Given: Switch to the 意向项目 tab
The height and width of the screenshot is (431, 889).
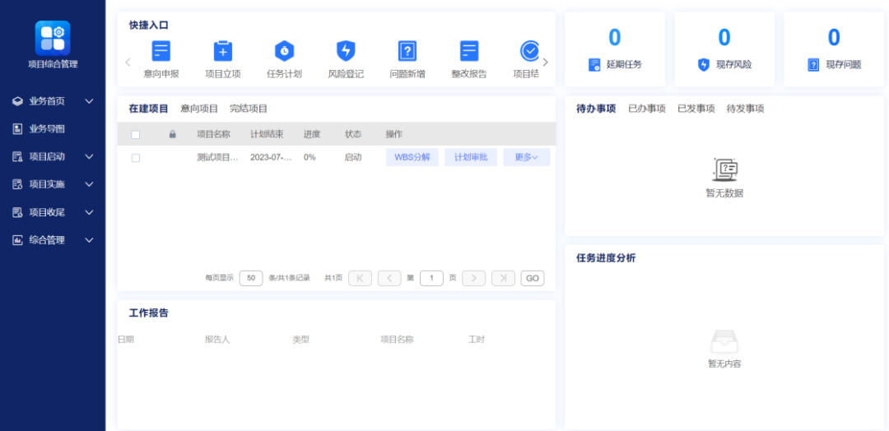Looking at the screenshot, I should pyautogui.click(x=199, y=109).
